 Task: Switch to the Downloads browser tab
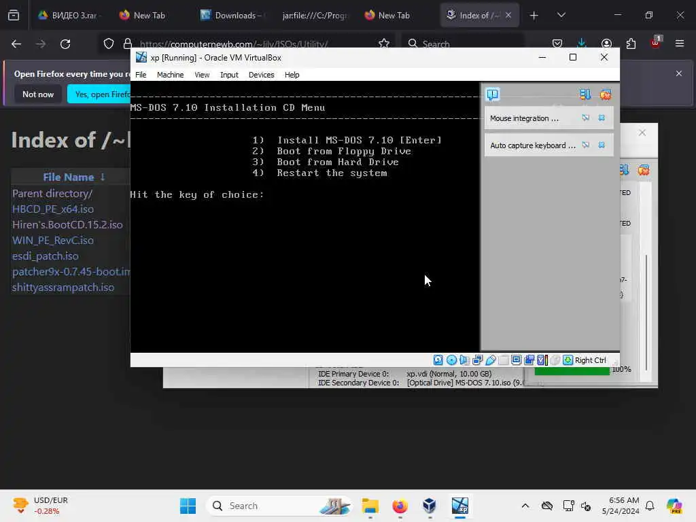pyautogui.click(x=232, y=15)
